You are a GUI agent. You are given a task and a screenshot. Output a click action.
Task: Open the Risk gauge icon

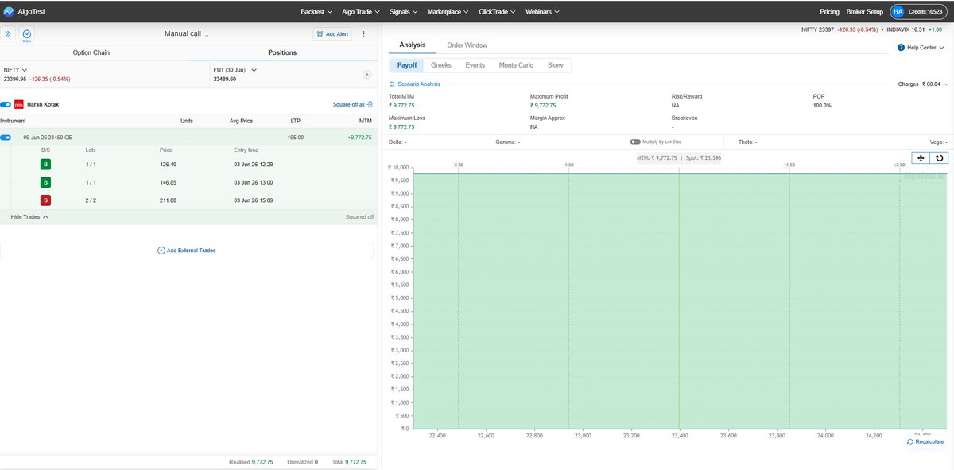point(27,34)
